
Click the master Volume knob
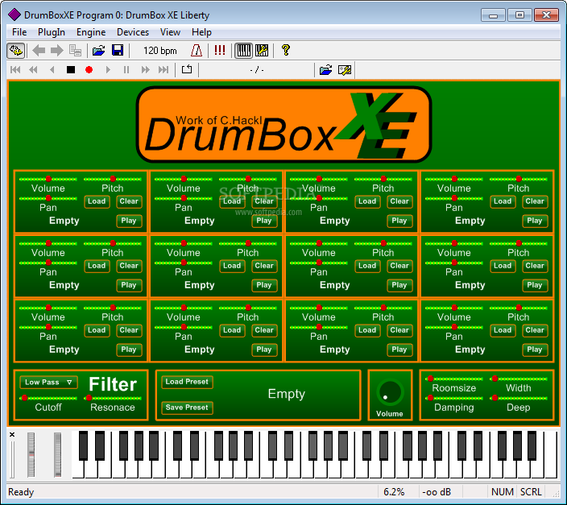tap(390, 393)
